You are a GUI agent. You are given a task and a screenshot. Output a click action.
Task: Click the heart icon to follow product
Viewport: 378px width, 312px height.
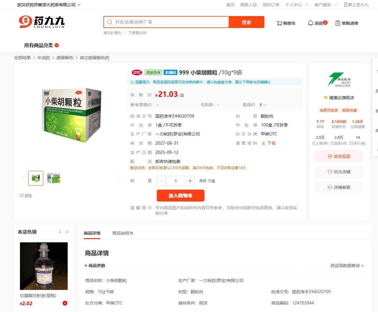click(x=21, y=196)
